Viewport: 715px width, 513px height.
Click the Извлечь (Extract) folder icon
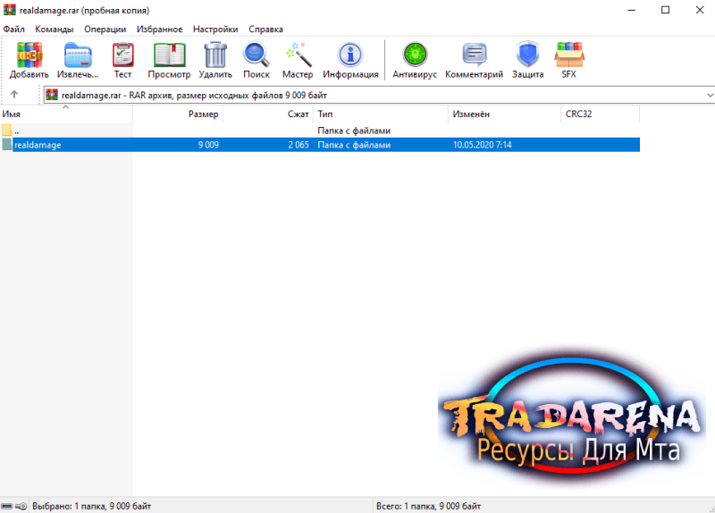tap(78, 55)
